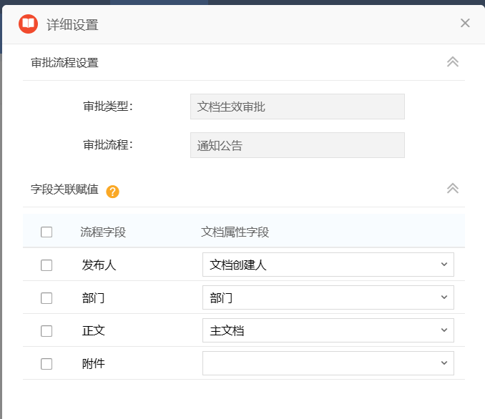Collapse the 字段关联赋值 section
The height and width of the screenshot is (419, 485).
pos(452,189)
